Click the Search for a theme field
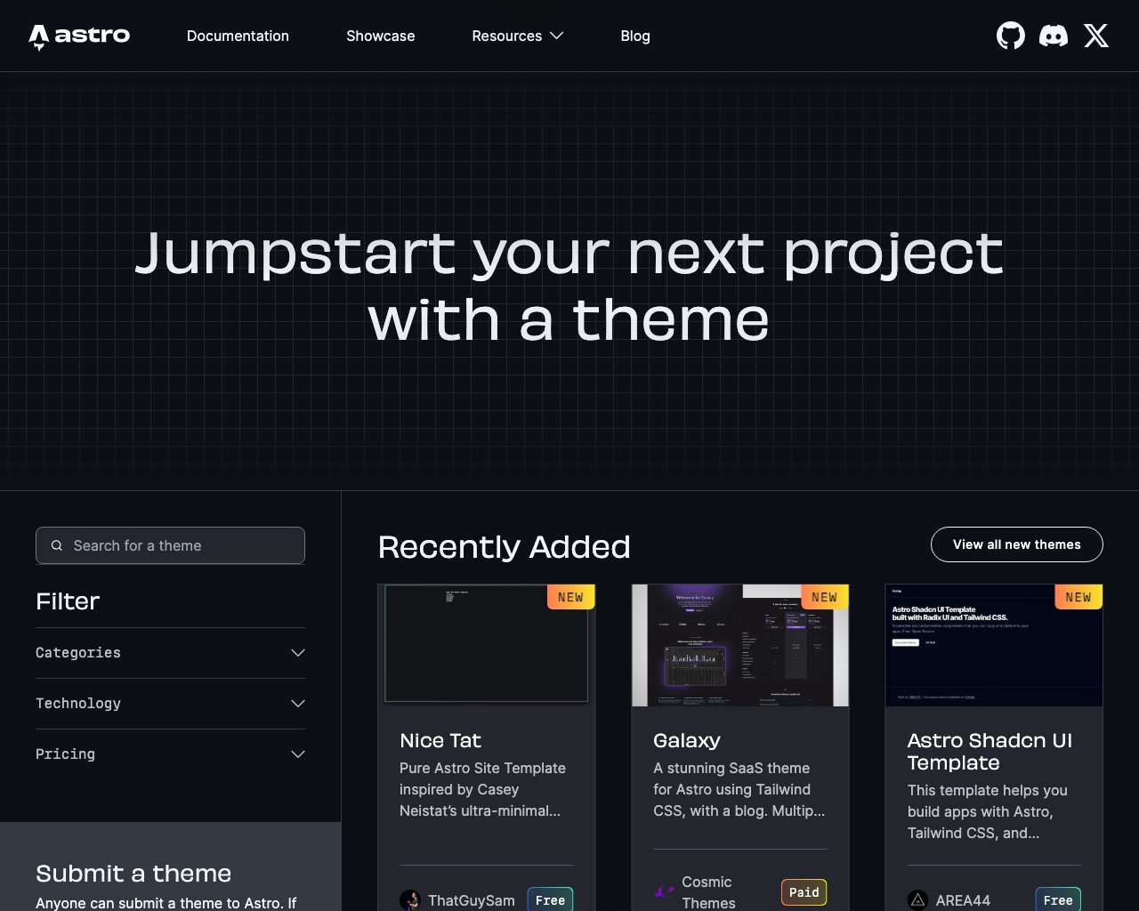Screen dimensions: 1139x911 coord(170,545)
